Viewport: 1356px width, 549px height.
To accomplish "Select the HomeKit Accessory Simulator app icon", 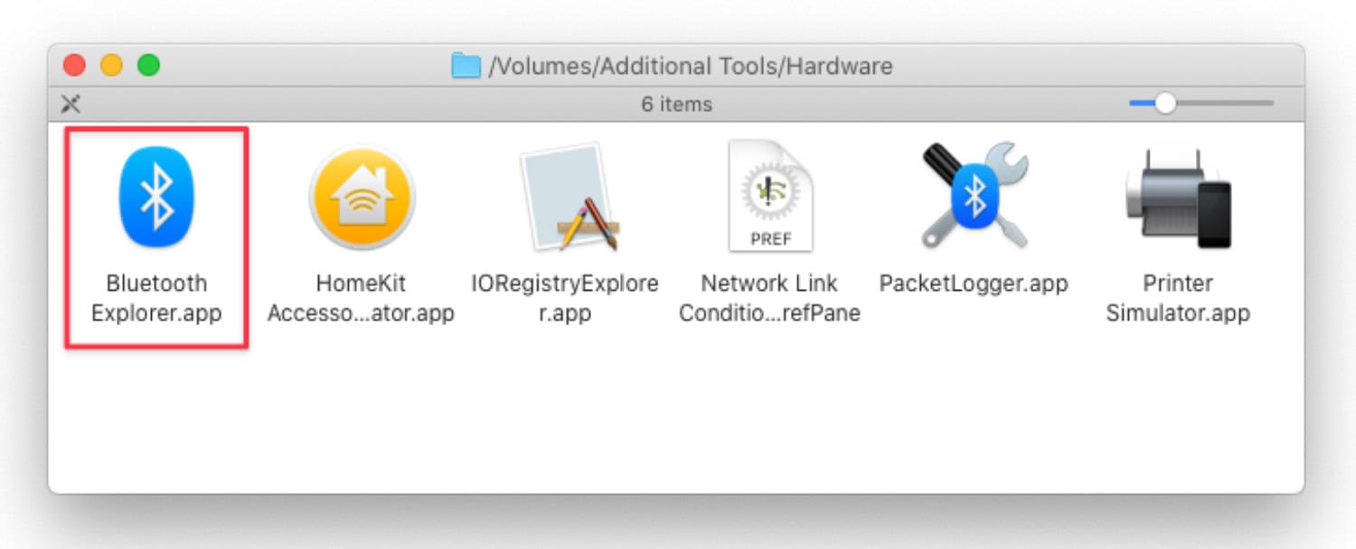I will [362, 198].
